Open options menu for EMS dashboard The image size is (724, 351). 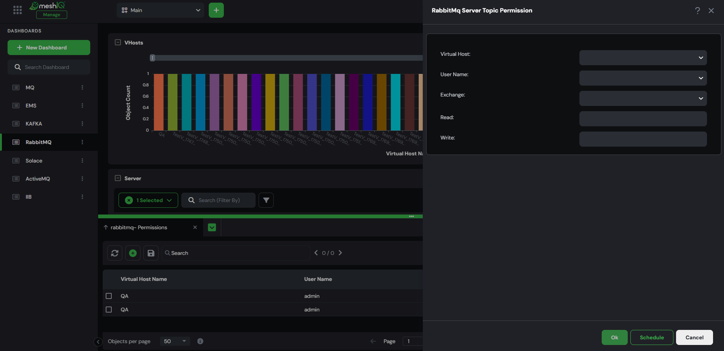pos(82,106)
